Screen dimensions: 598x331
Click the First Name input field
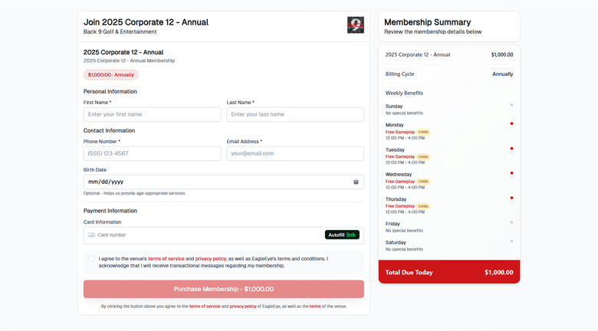pyautogui.click(x=152, y=114)
